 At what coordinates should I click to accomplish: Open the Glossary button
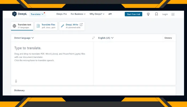point(168,38)
